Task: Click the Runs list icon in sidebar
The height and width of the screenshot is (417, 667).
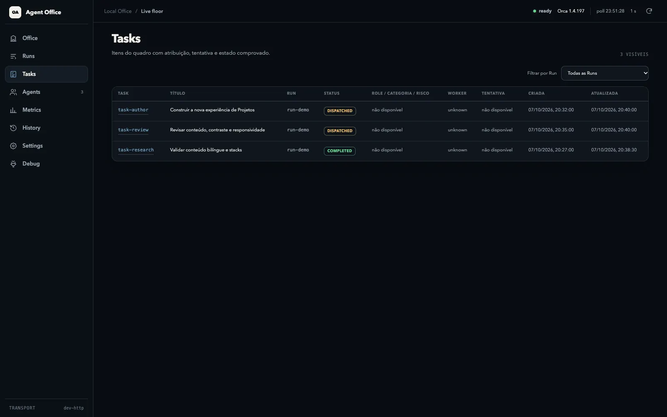Action: click(13, 56)
